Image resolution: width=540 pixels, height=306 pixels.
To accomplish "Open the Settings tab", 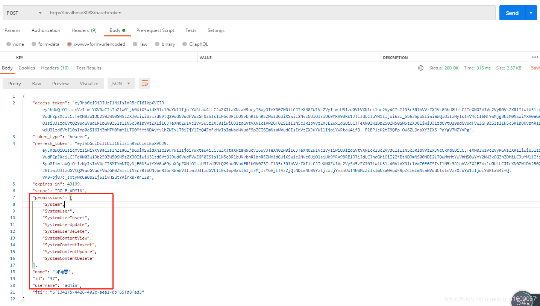I will pos(216,30).
